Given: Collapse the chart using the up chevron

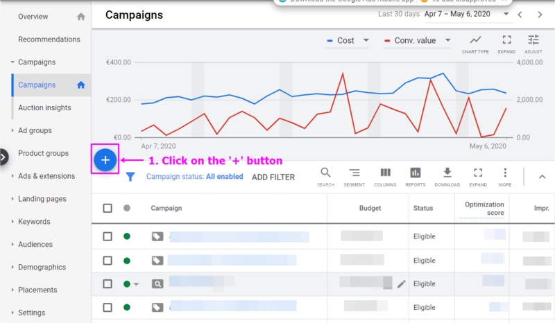Looking at the screenshot, I should tap(542, 177).
